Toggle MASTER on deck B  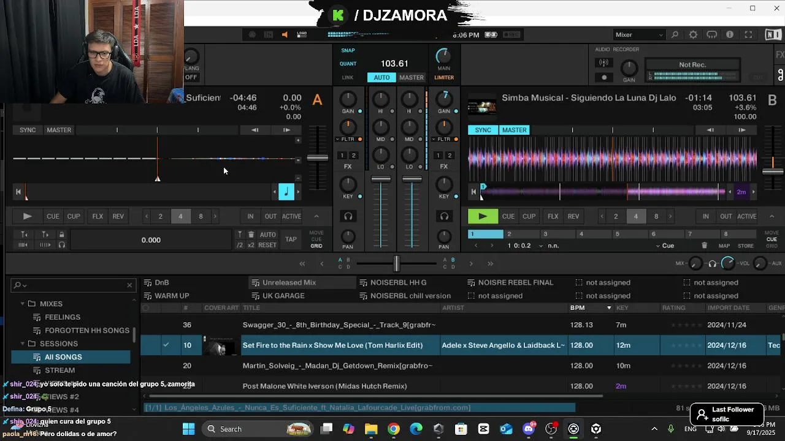pyautogui.click(x=514, y=130)
